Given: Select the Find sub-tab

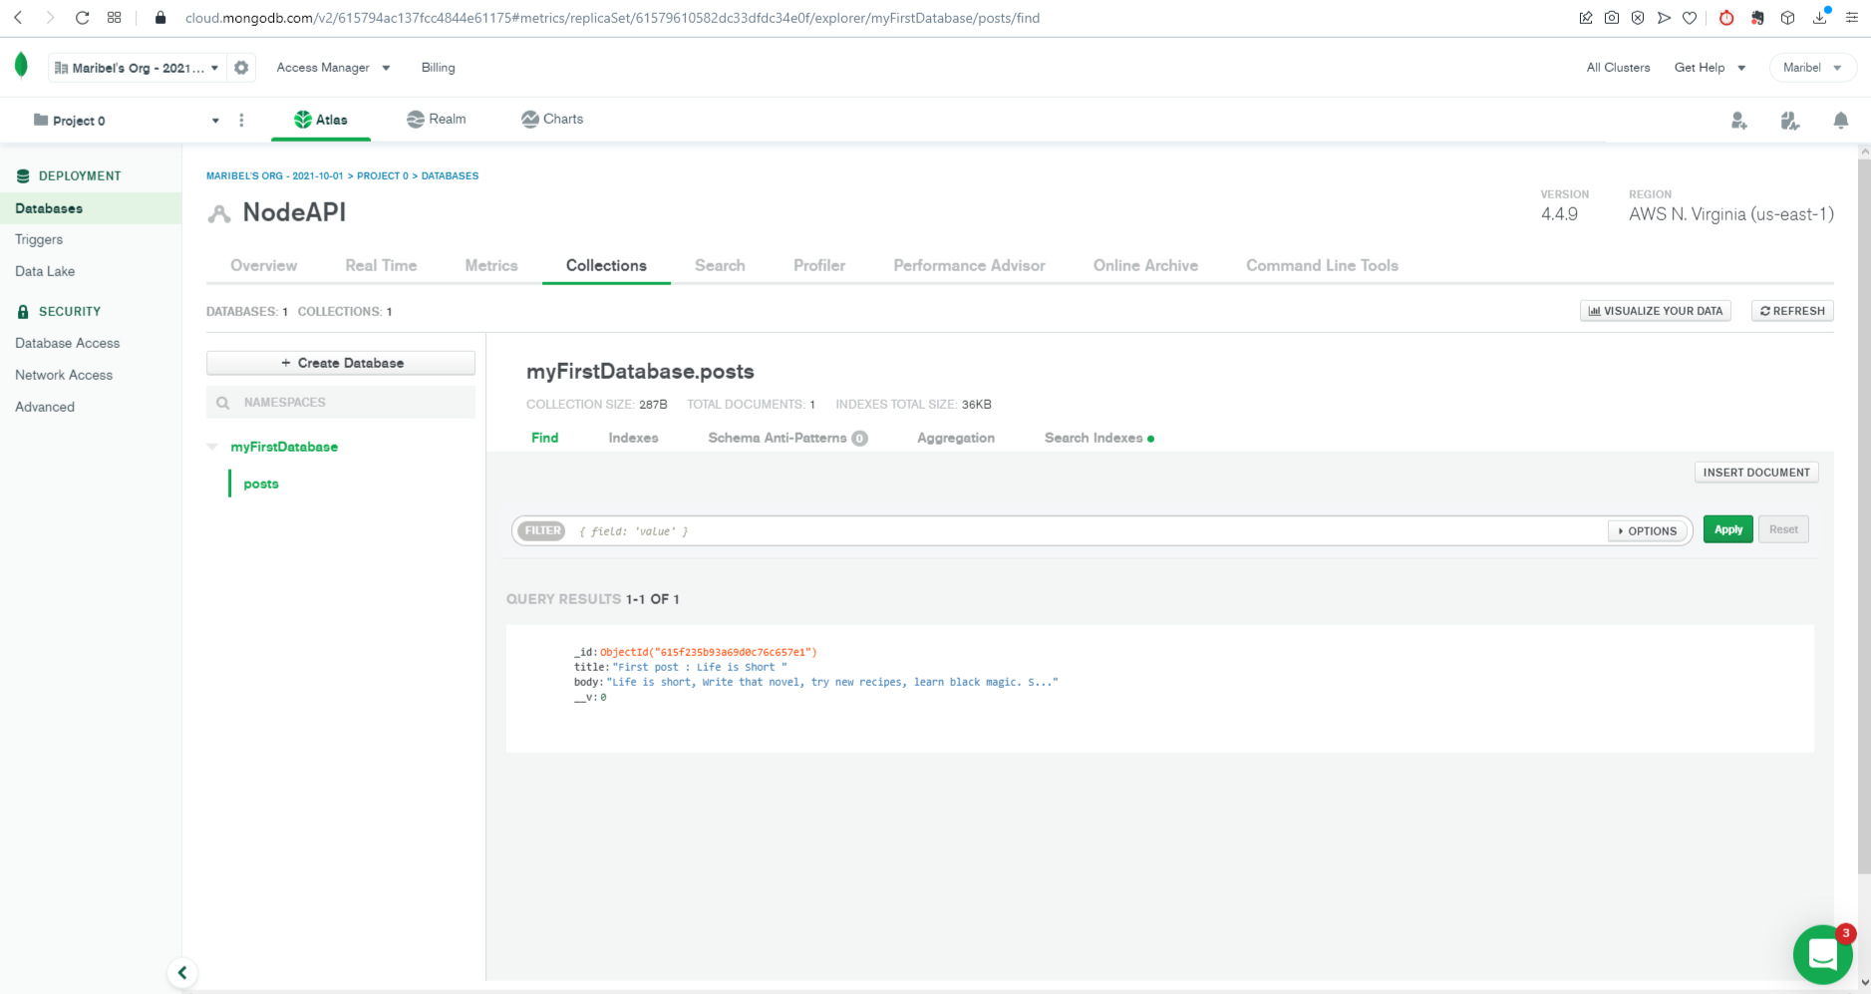Looking at the screenshot, I should click(544, 438).
